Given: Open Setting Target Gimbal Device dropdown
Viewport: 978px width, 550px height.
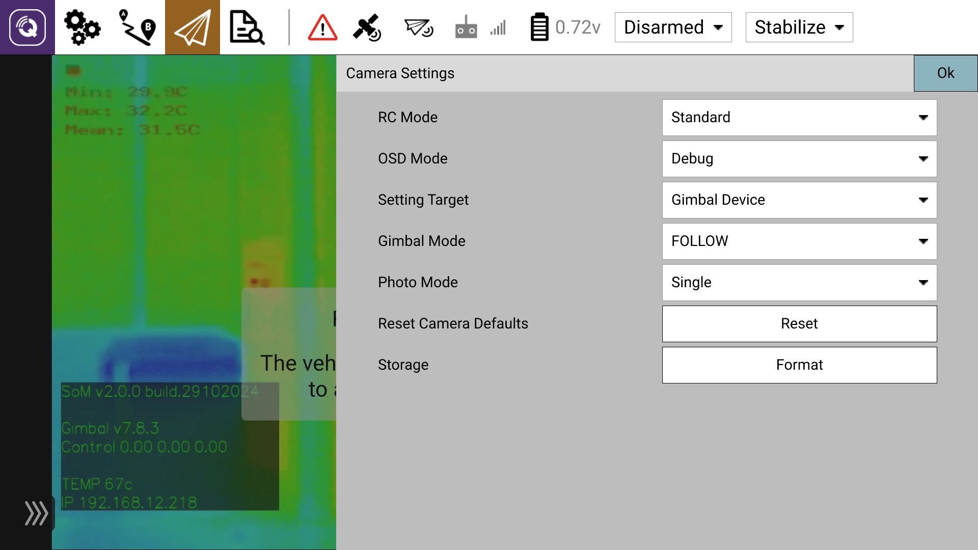Looking at the screenshot, I should tap(799, 200).
